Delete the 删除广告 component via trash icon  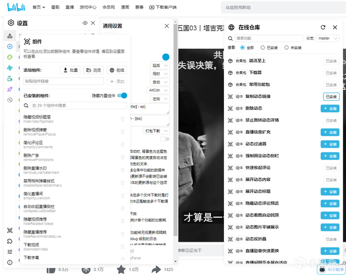tap(123, 157)
